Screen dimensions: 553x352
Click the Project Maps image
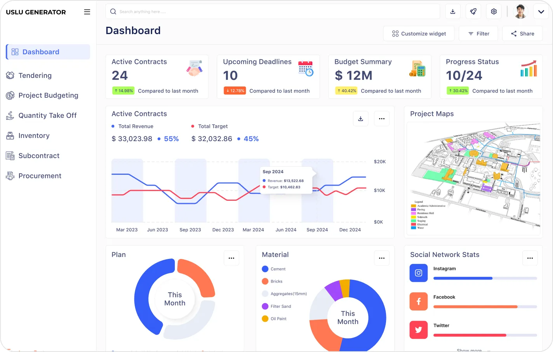tap(473, 178)
